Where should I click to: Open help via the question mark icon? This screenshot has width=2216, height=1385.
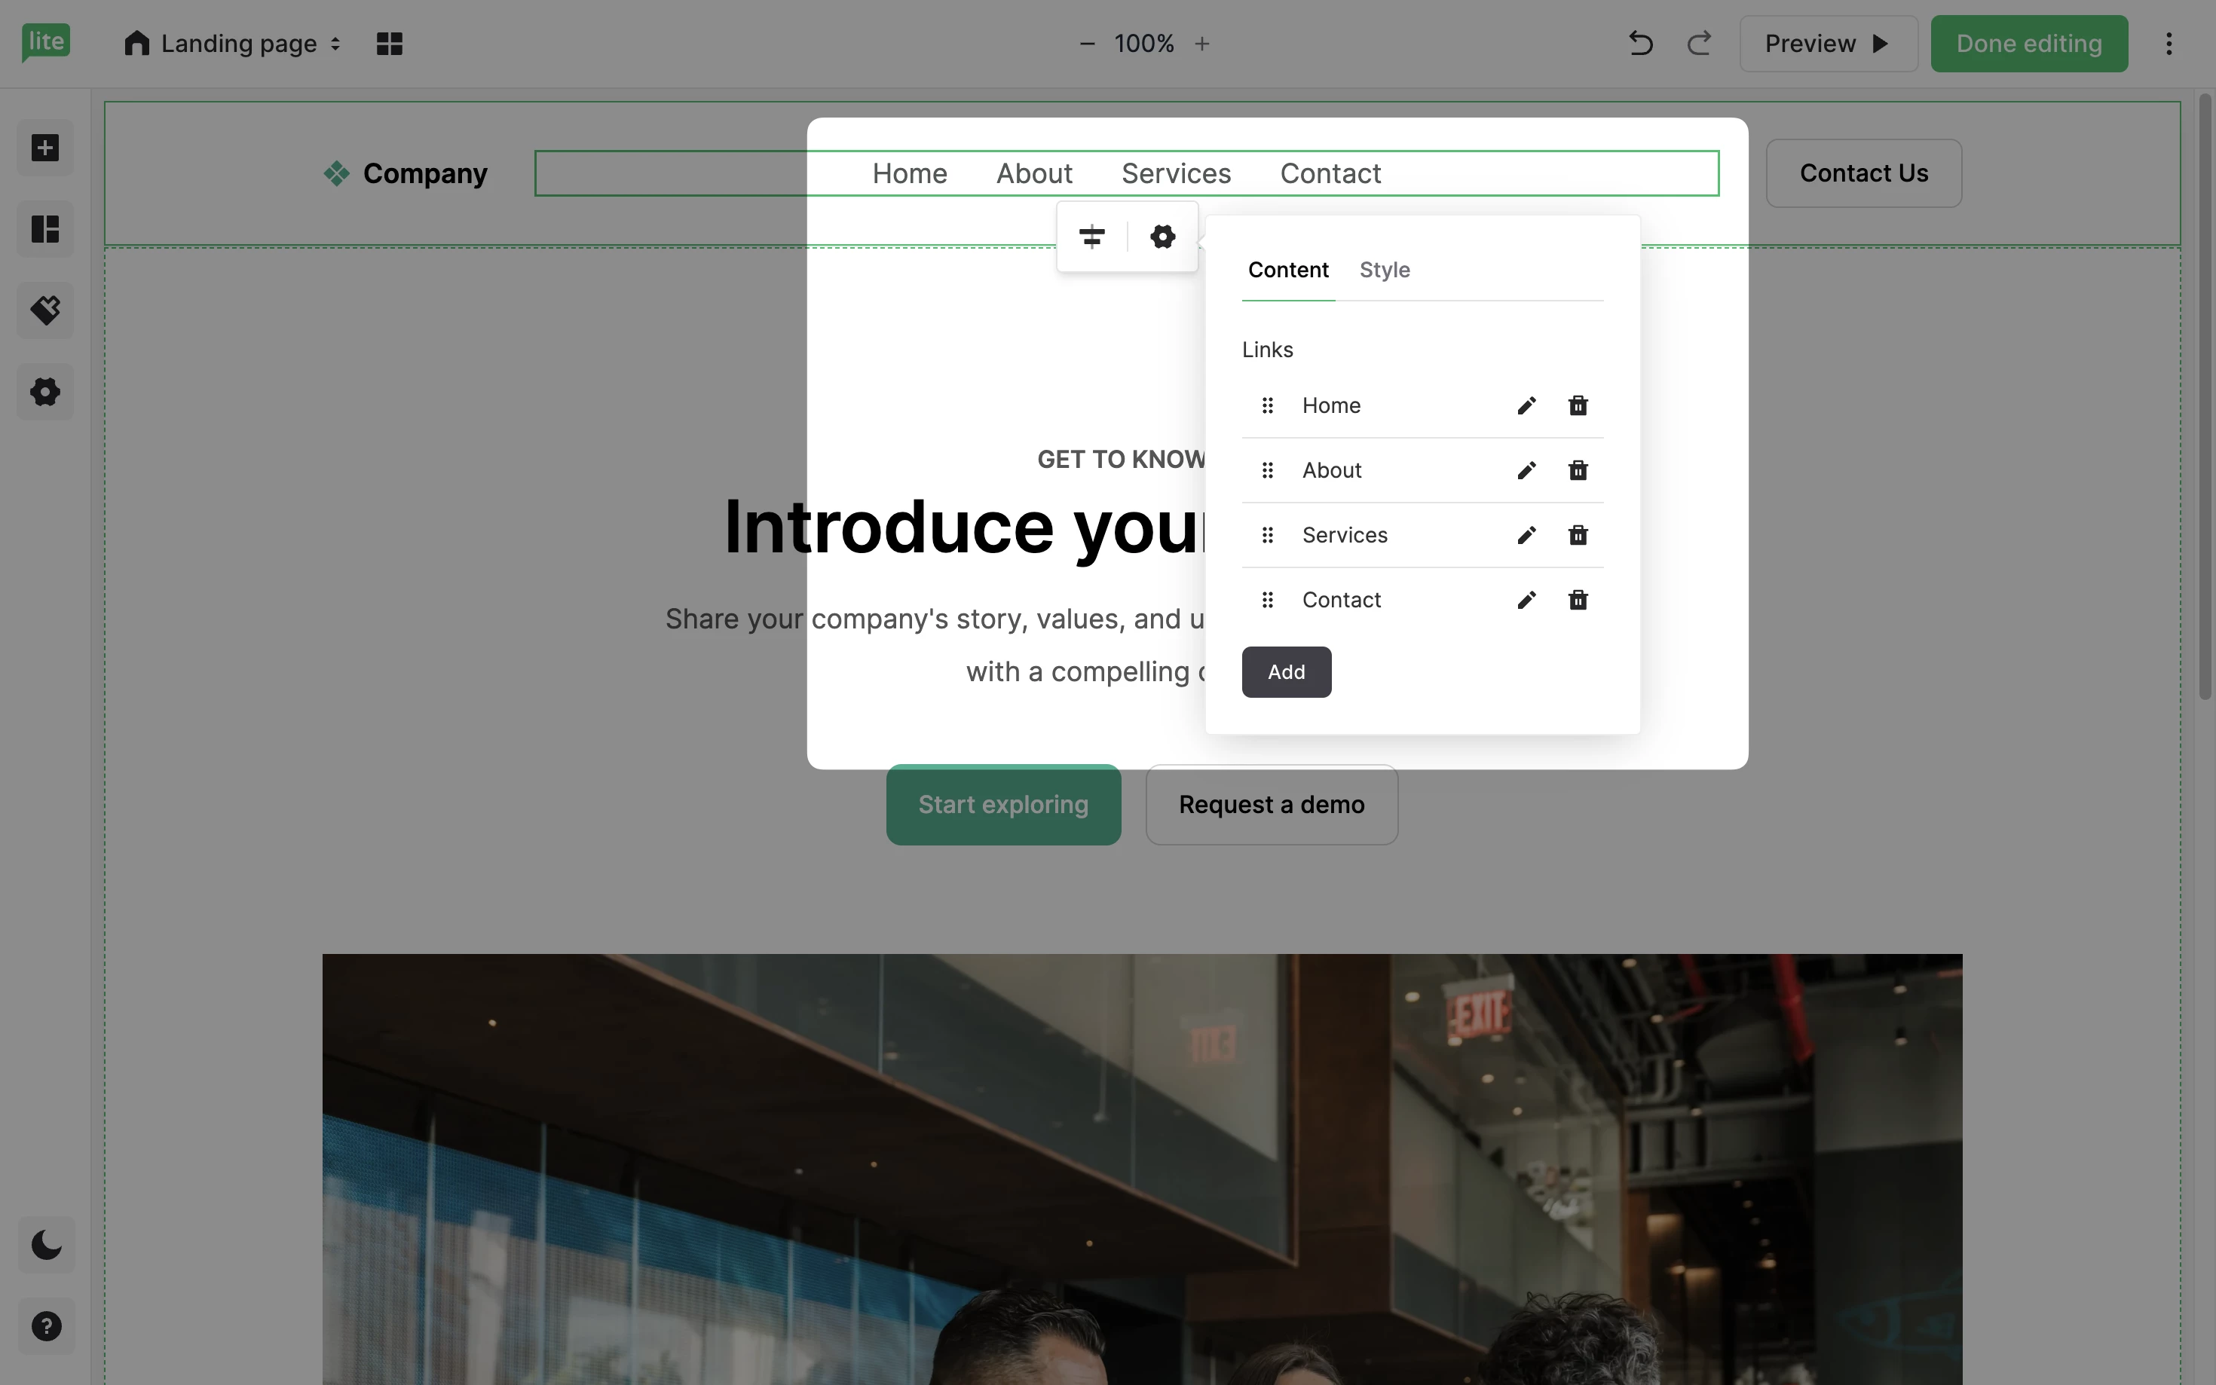coord(46,1325)
